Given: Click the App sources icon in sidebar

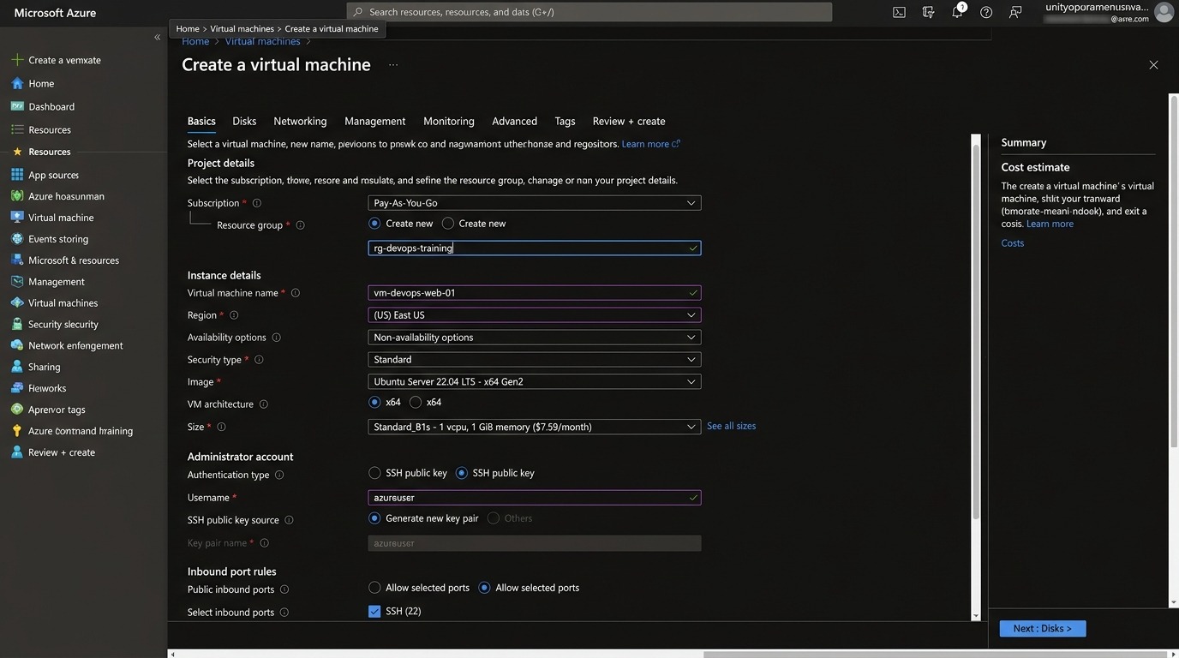Looking at the screenshot, I should (x=17, y=174).
